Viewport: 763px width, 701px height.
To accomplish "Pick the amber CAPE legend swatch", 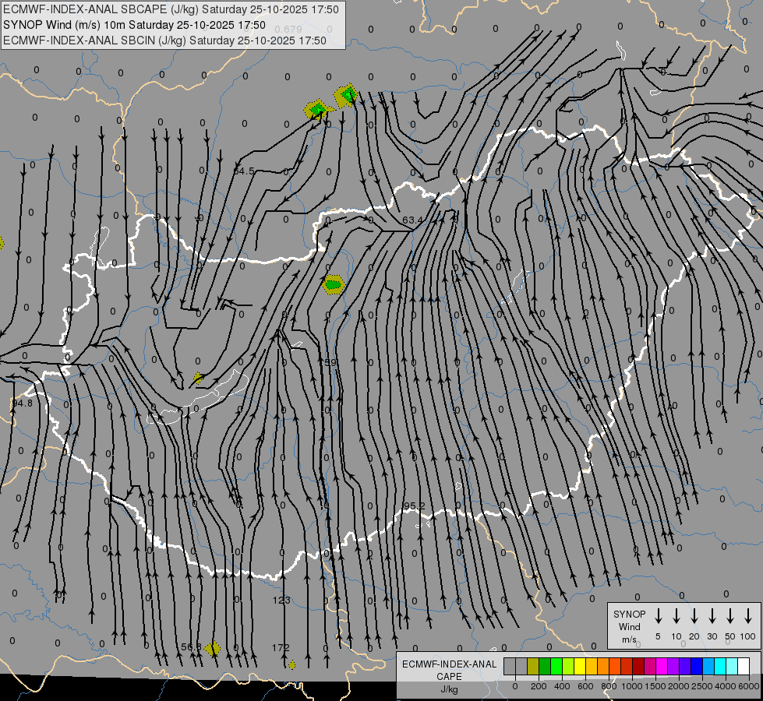I will point(592,666).
